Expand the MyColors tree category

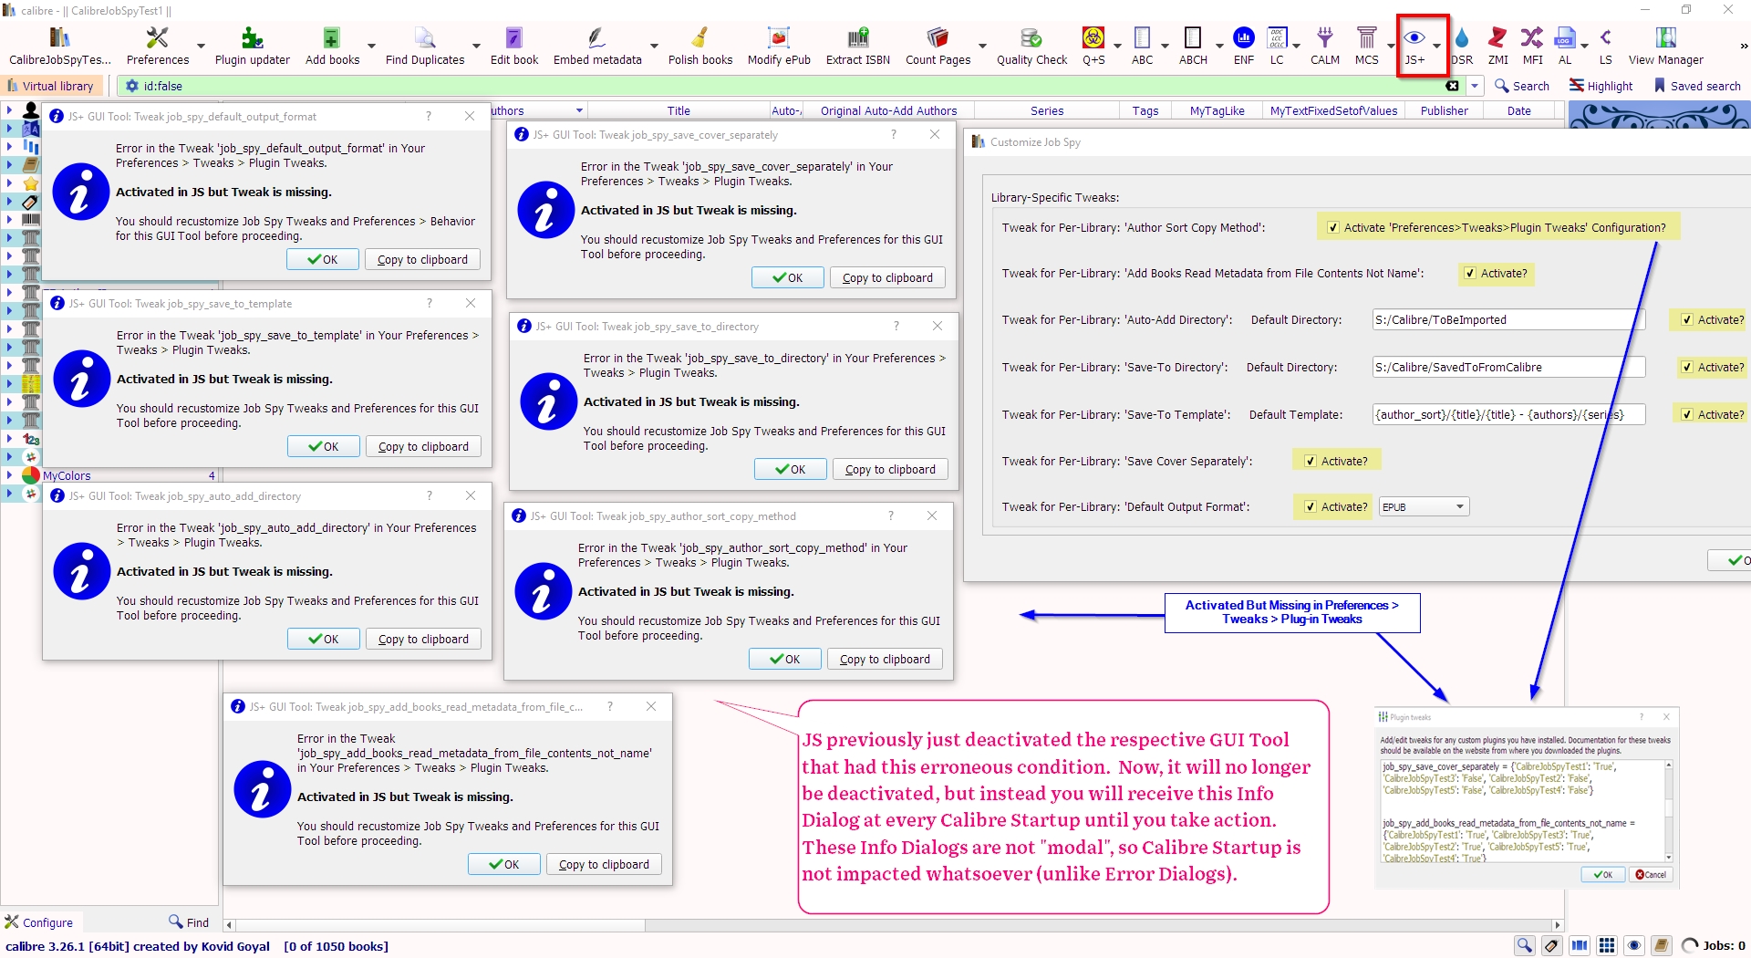[9, 475]
